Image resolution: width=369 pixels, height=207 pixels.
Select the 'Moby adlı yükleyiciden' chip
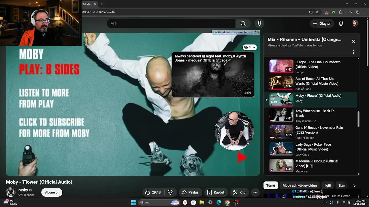click(300, 185)
